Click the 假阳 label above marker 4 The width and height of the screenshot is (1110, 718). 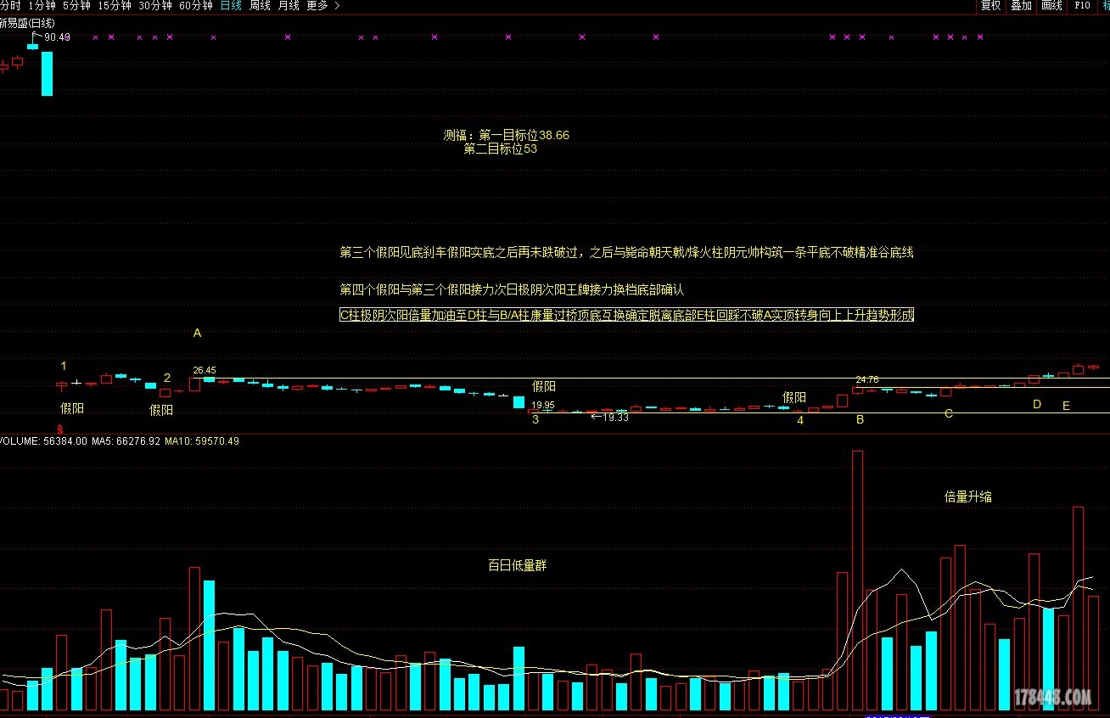point(794,397)
